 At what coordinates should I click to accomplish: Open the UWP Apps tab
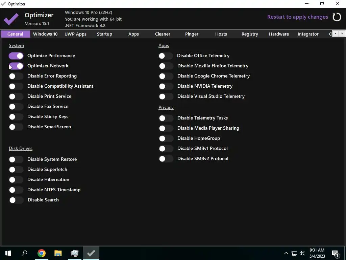point(75,34)
